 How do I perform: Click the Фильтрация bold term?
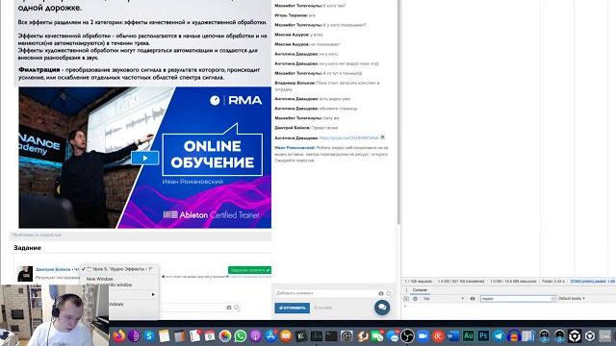point(38,69)
